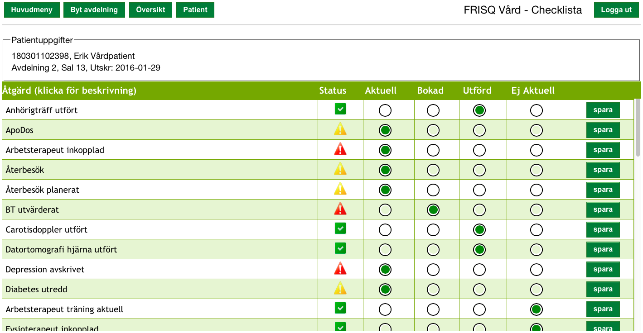Click the red warning icon for Depression avskrivet
The height and width of the screenshot is (333, 643).
click(340, 268)
